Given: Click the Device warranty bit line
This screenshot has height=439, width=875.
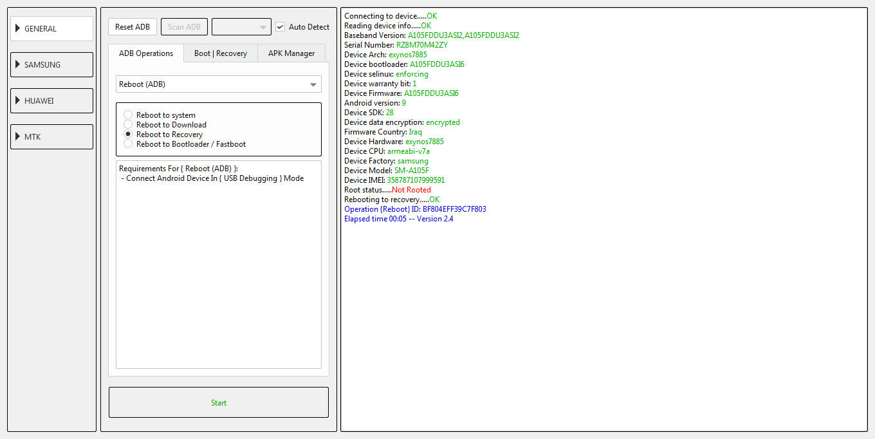Looking at the screenshot, I should (380, 84).
